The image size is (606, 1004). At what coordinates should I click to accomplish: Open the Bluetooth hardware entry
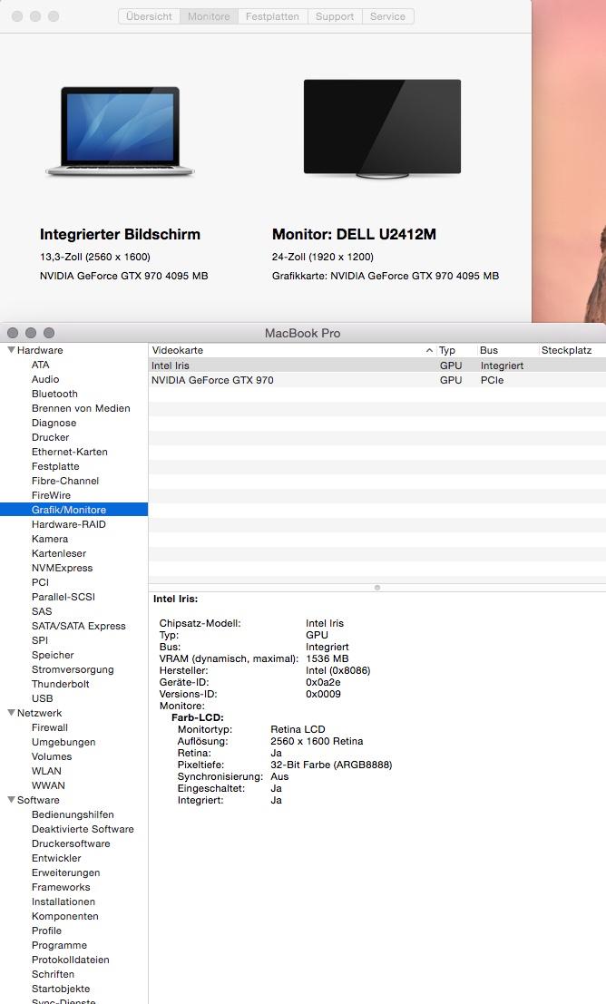click(54, 394)
